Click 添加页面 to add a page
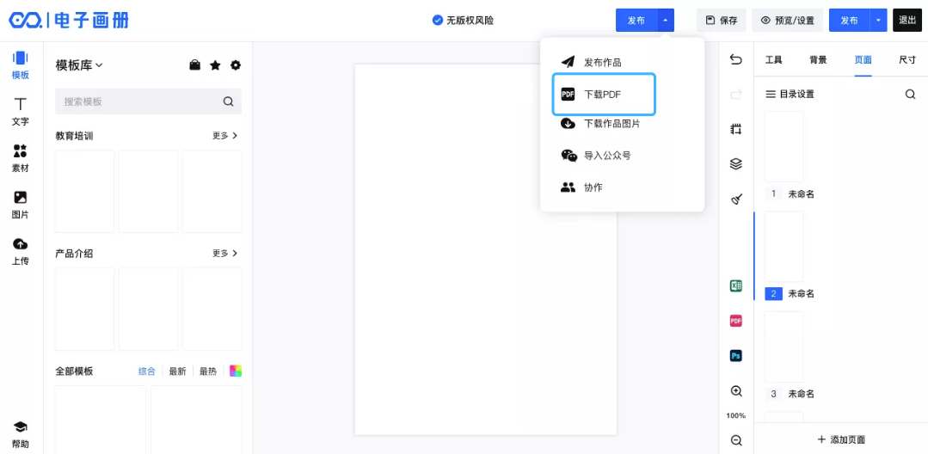Image resolution: width=928 pixels, height=454 pixels. tap(841, 439)
